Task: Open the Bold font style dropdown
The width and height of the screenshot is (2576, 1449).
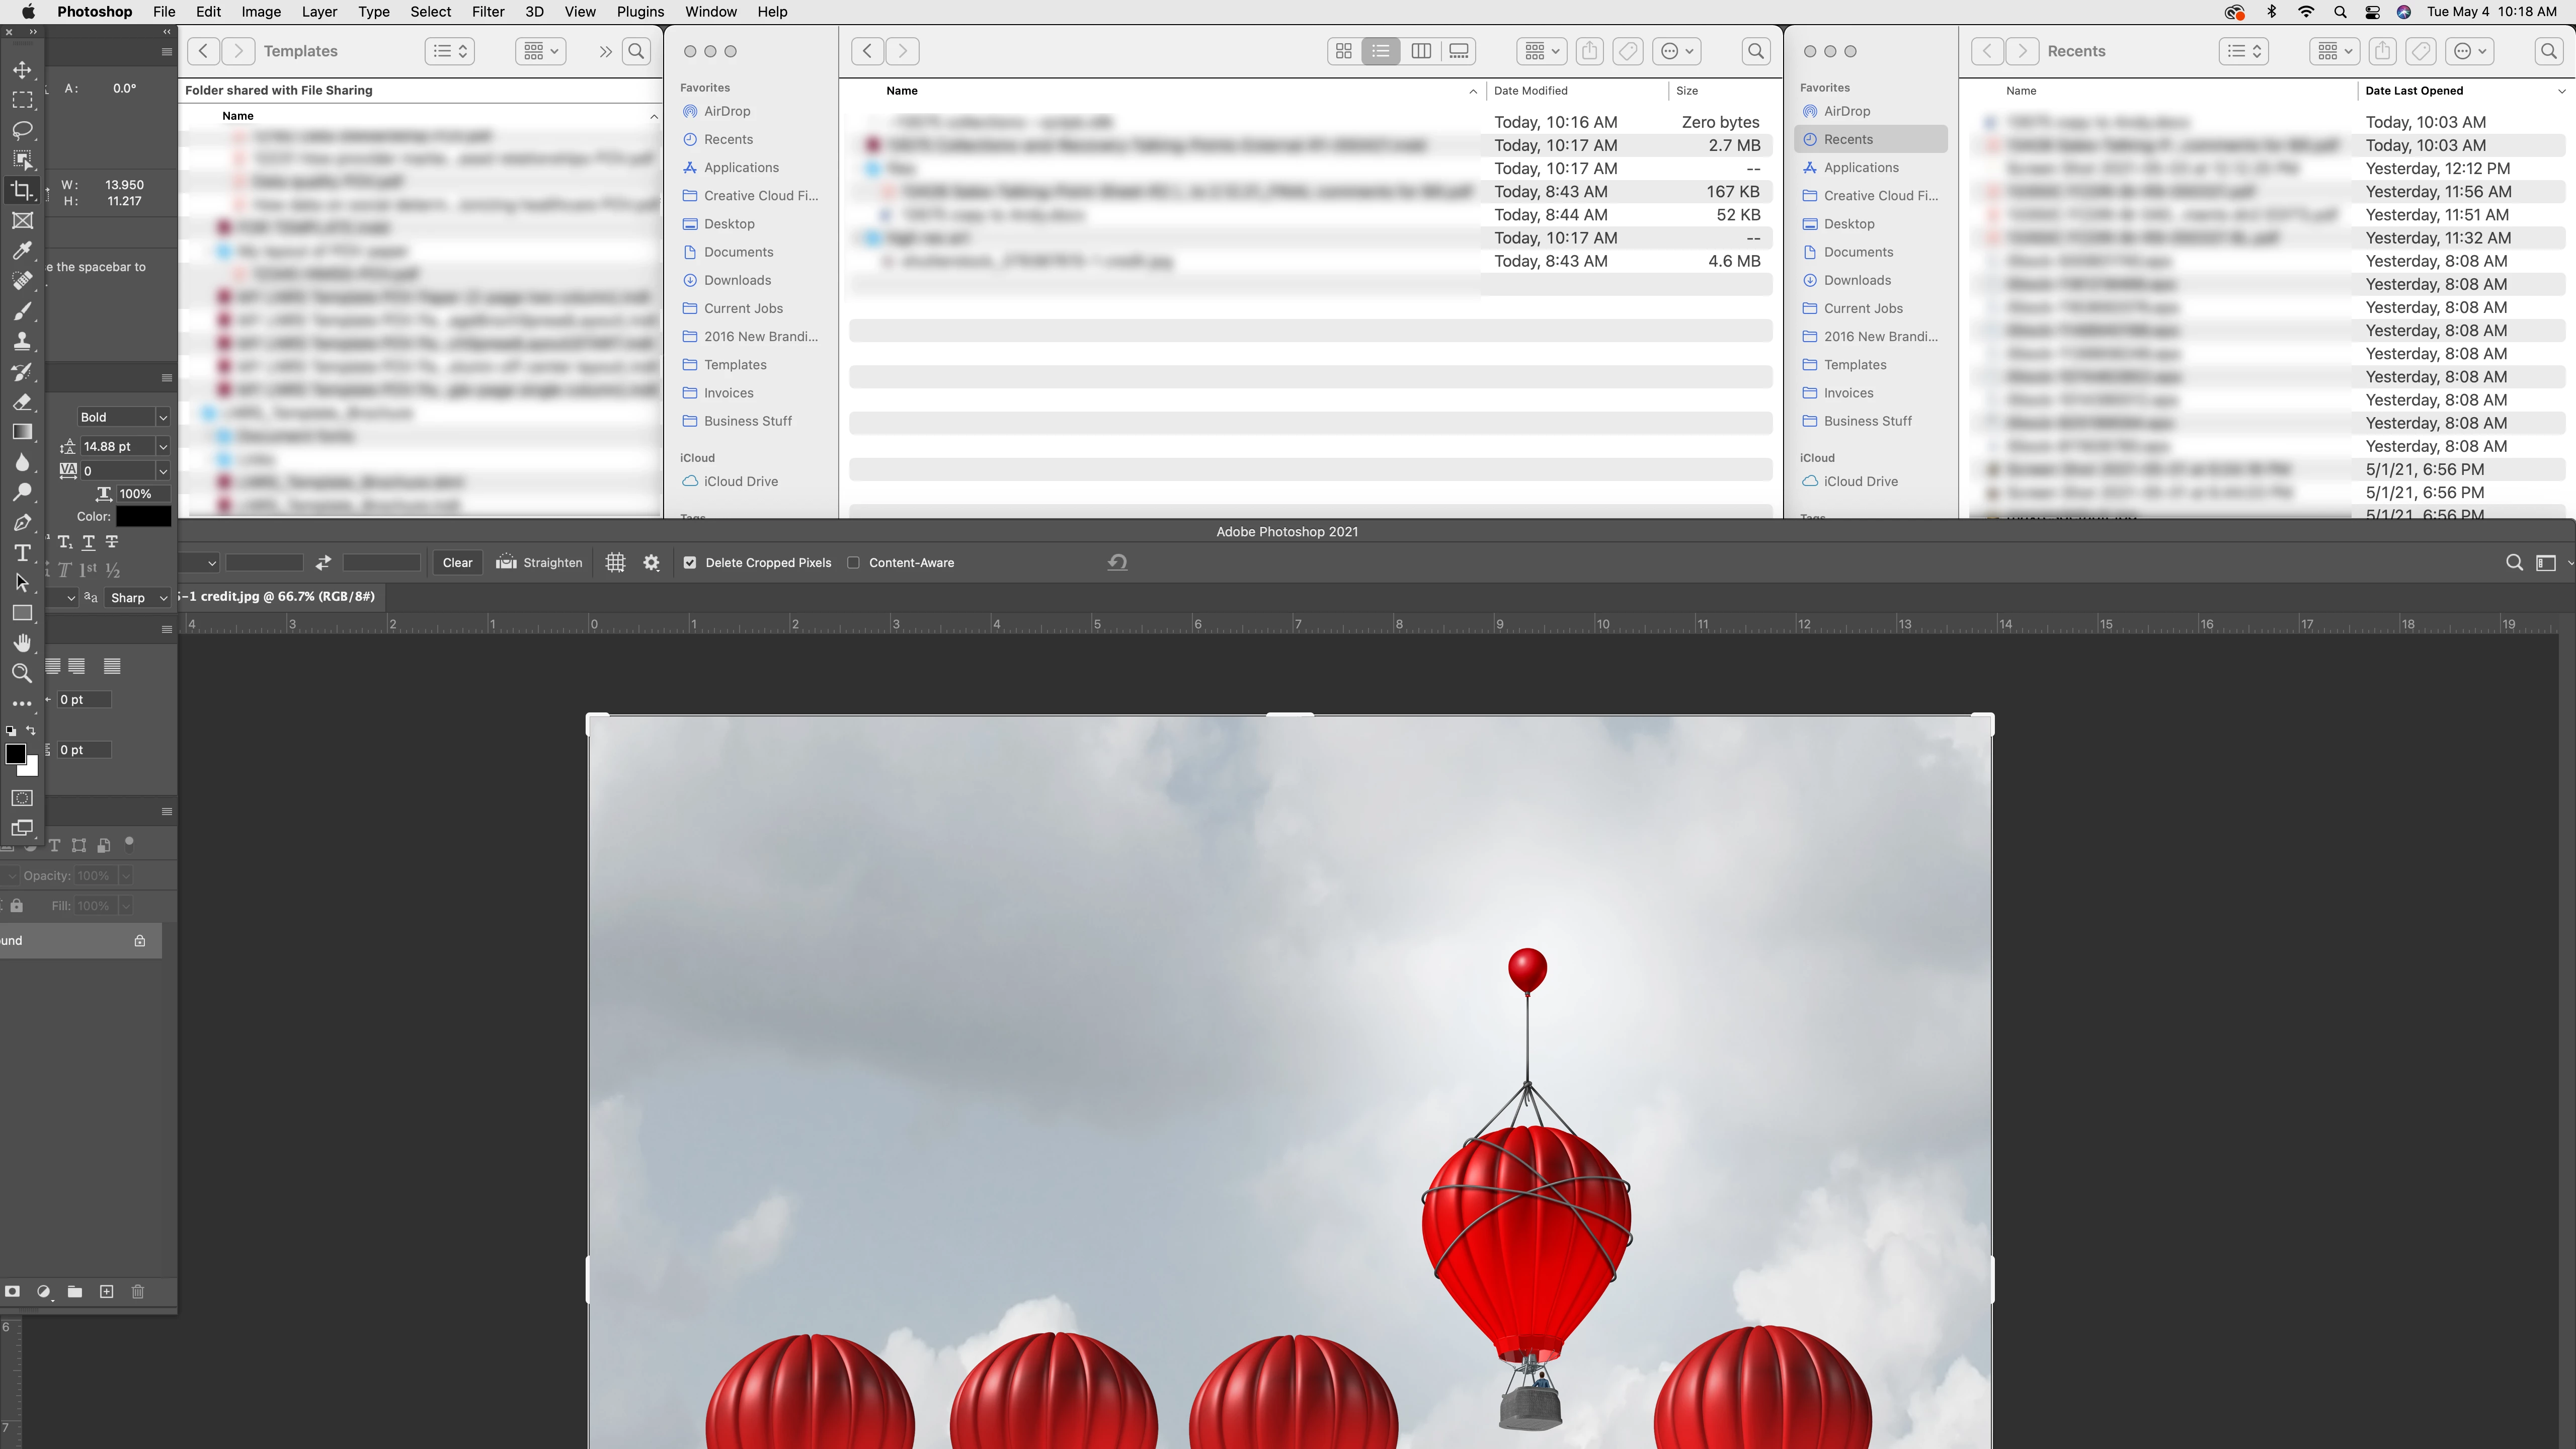Action: 162,417
